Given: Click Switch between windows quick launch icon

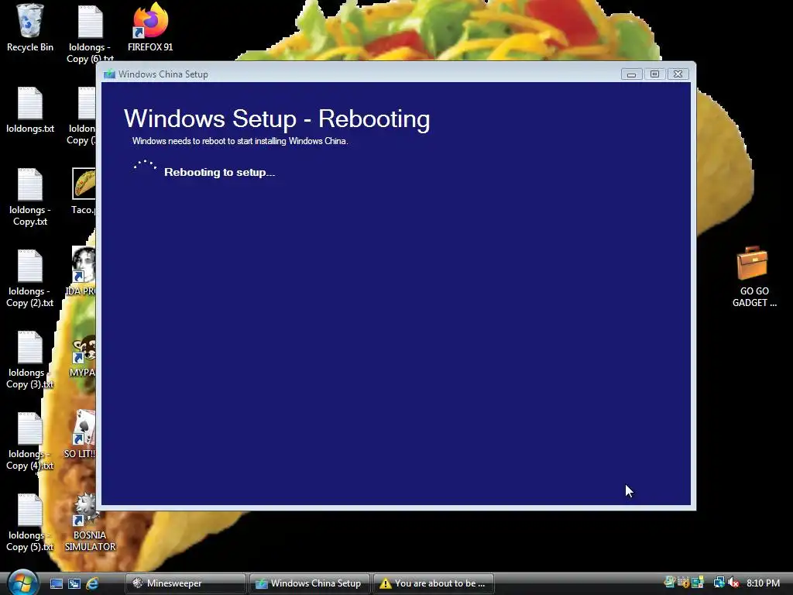Looking at the screenshot, I should (74, 583).
